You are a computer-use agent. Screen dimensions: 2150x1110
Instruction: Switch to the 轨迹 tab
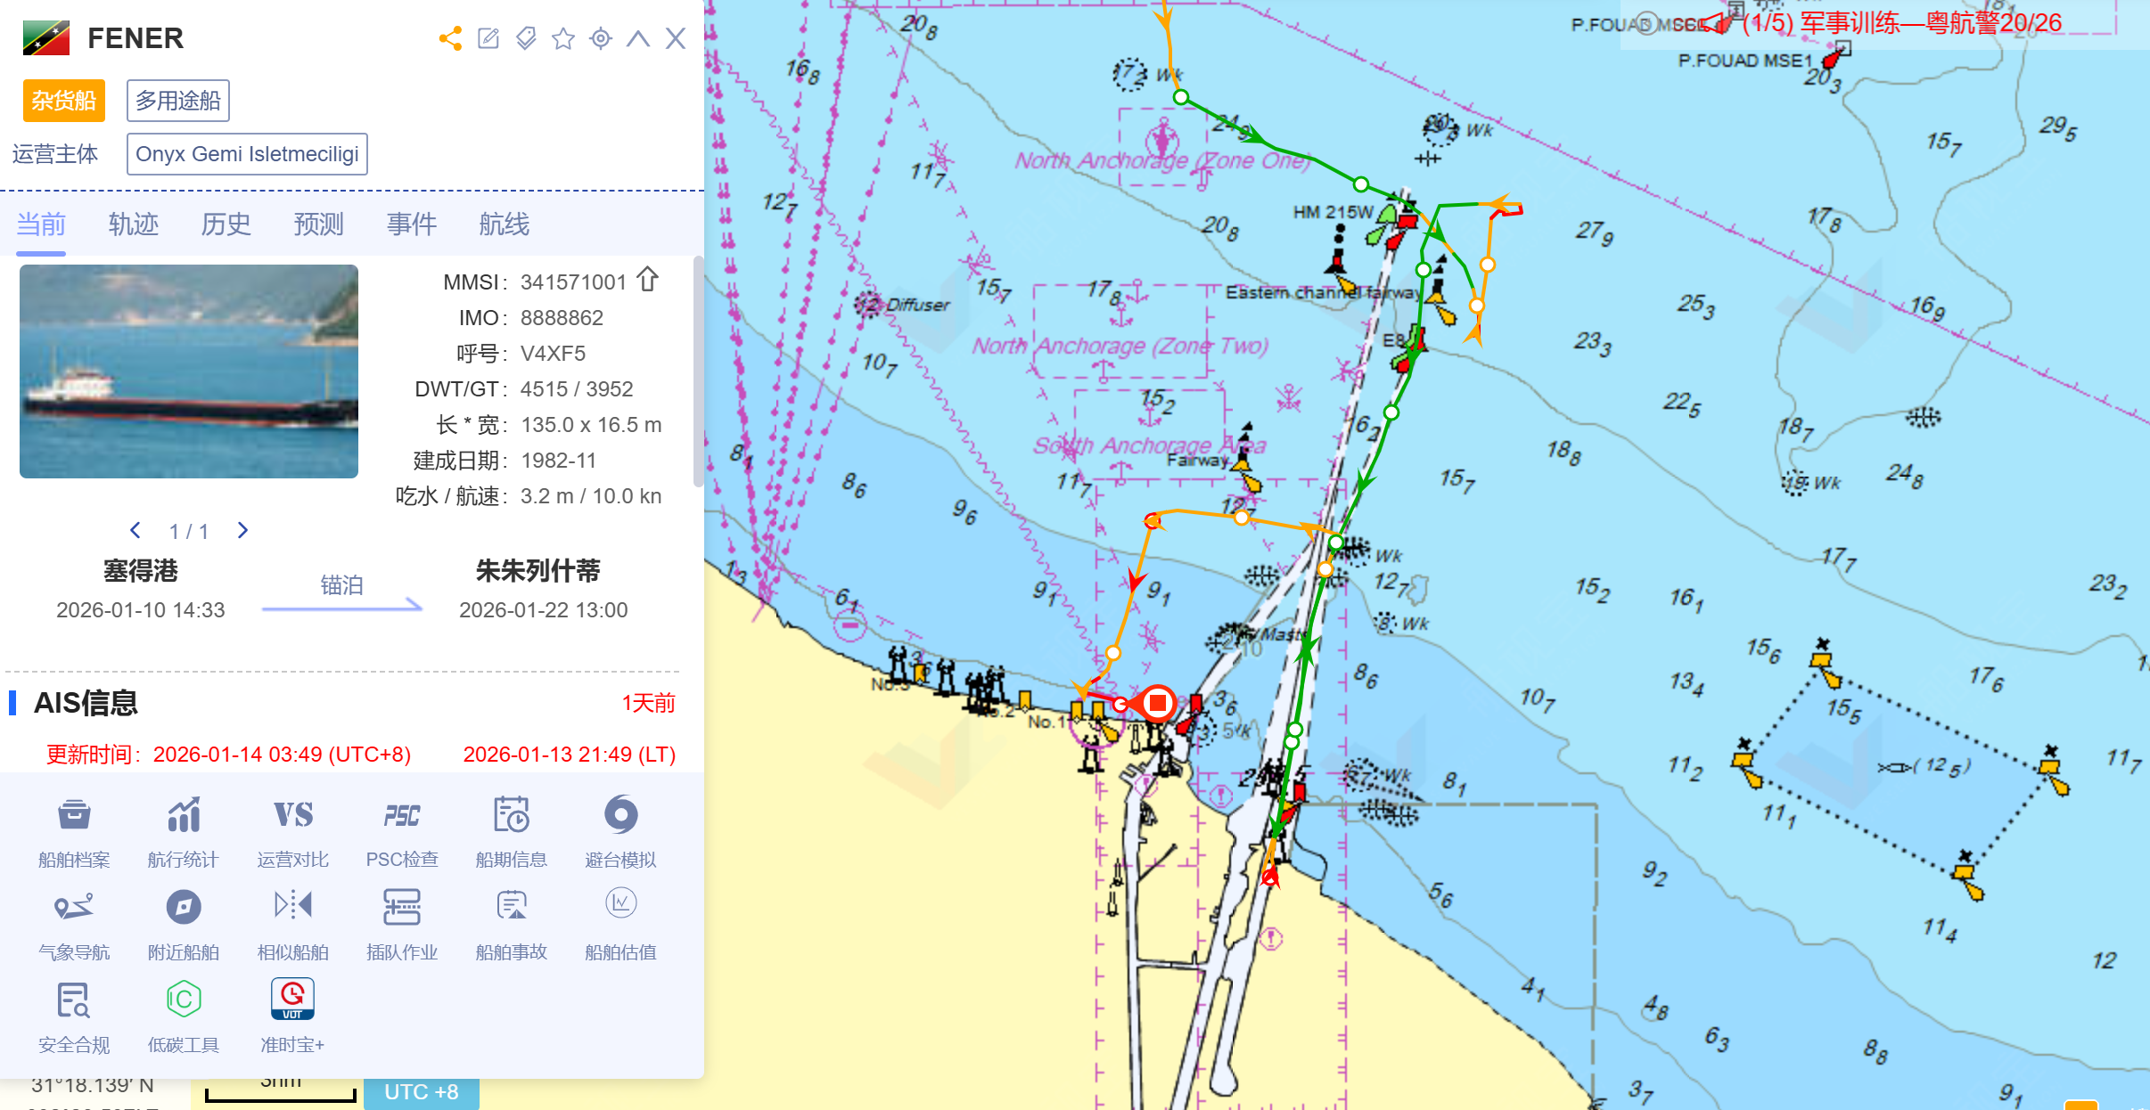(134, 224)
